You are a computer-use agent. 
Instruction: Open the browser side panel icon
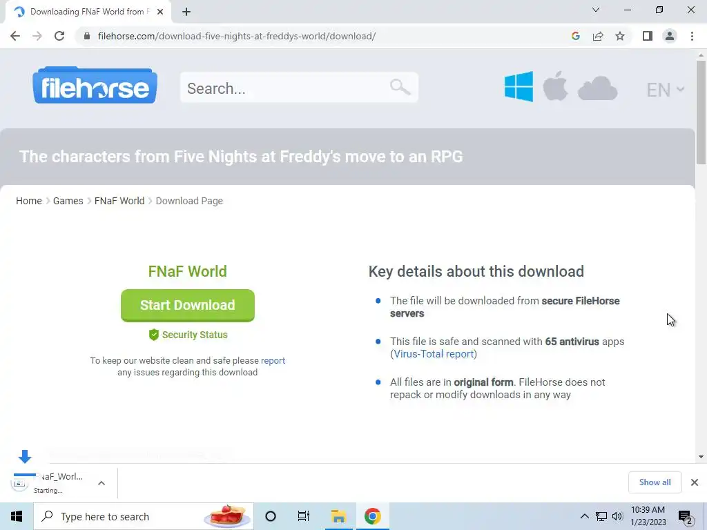coord(648,36)
